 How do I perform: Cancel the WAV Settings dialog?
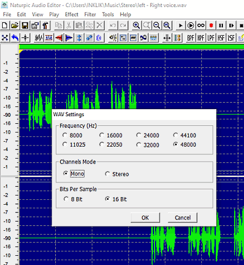coord(183,218)
